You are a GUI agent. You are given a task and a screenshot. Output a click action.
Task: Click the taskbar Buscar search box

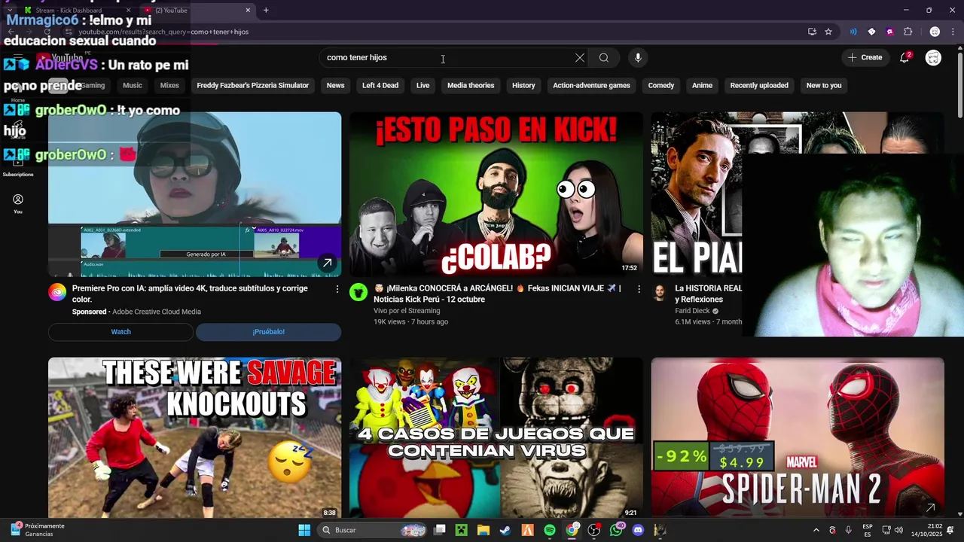click(x=374, y=530)
